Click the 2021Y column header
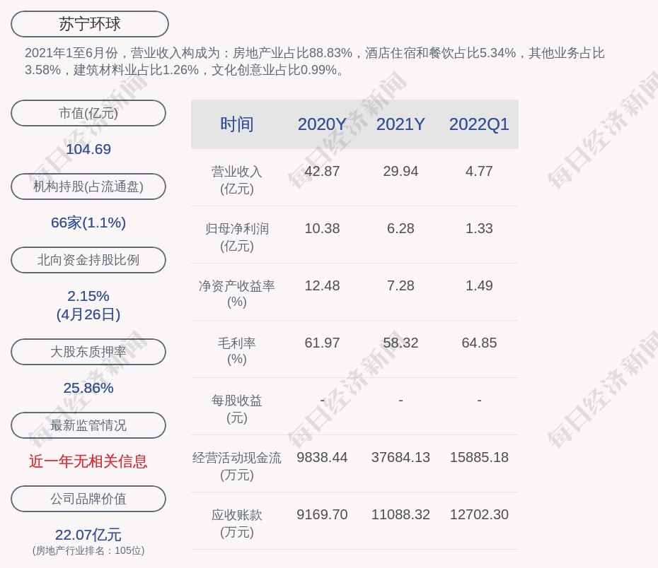 click(400, 124)
